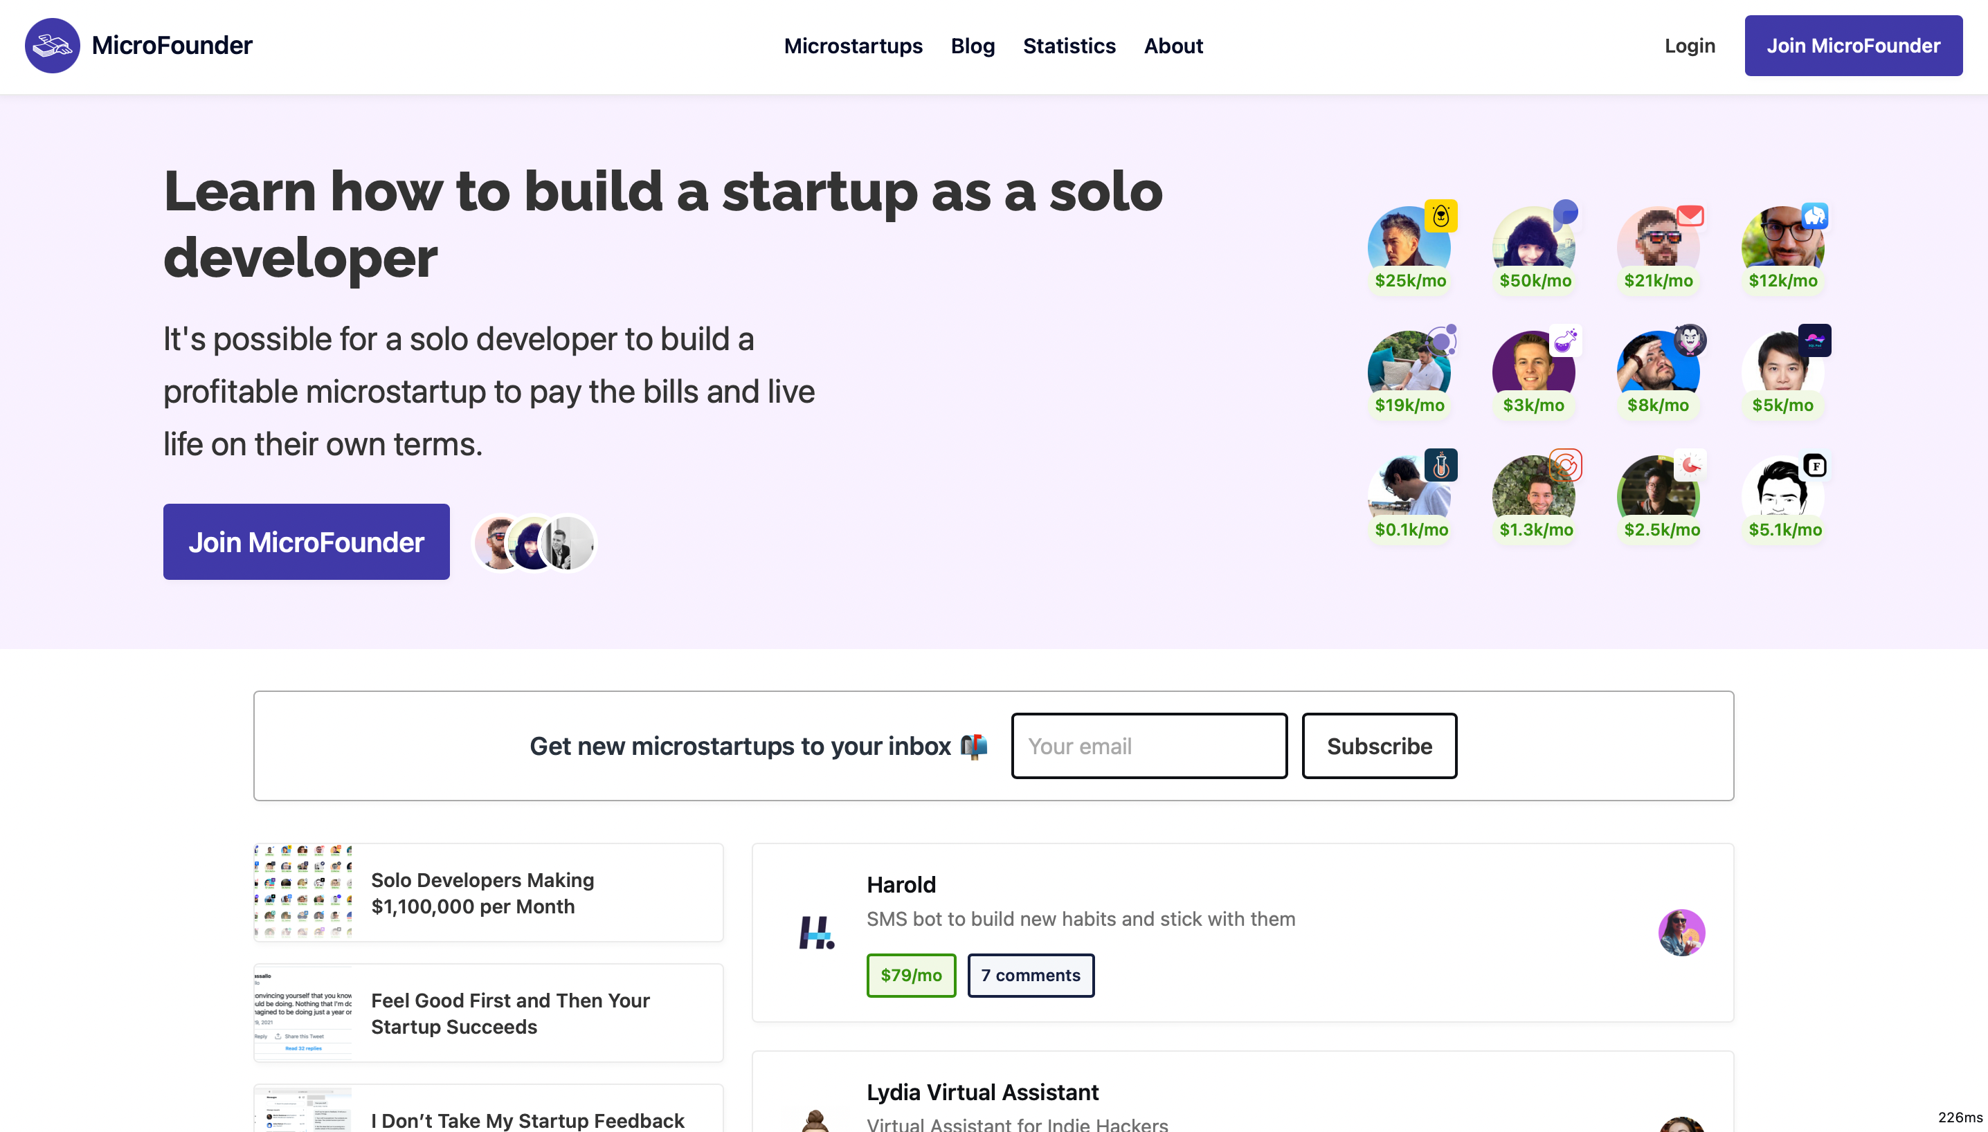Go to the Statistics page

pyautogui.click(x=1069, y=46)
